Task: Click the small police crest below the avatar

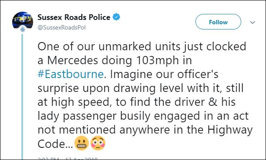Action: pyautogui.click(x=23, y=29)
